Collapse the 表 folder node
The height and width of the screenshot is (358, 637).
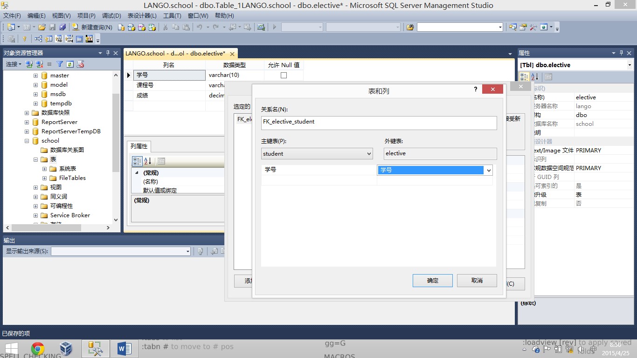(36, 159)
